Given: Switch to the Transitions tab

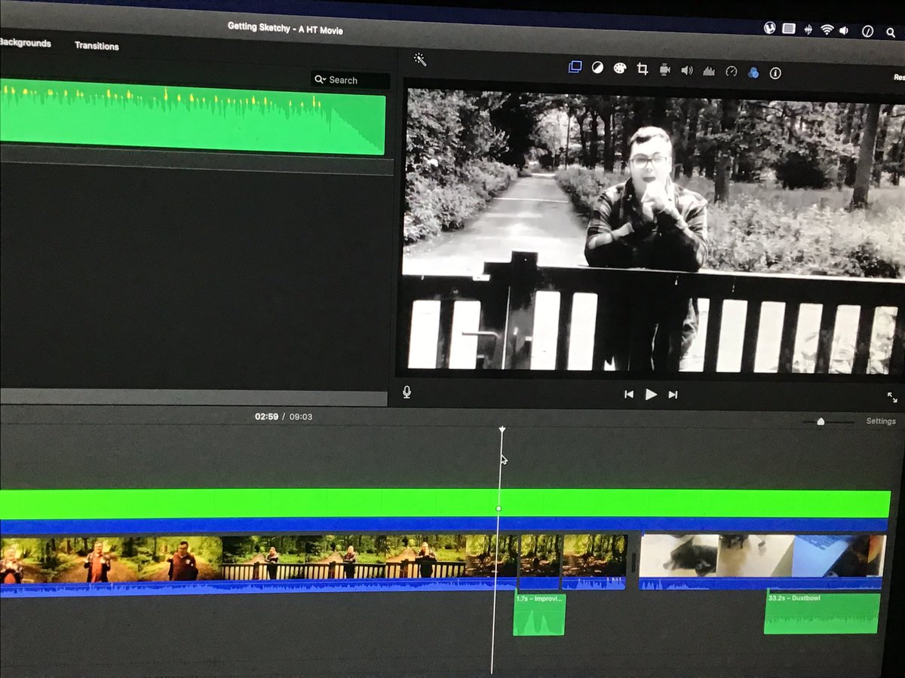Looking at the screenshot, I should [x=97, y=46].
